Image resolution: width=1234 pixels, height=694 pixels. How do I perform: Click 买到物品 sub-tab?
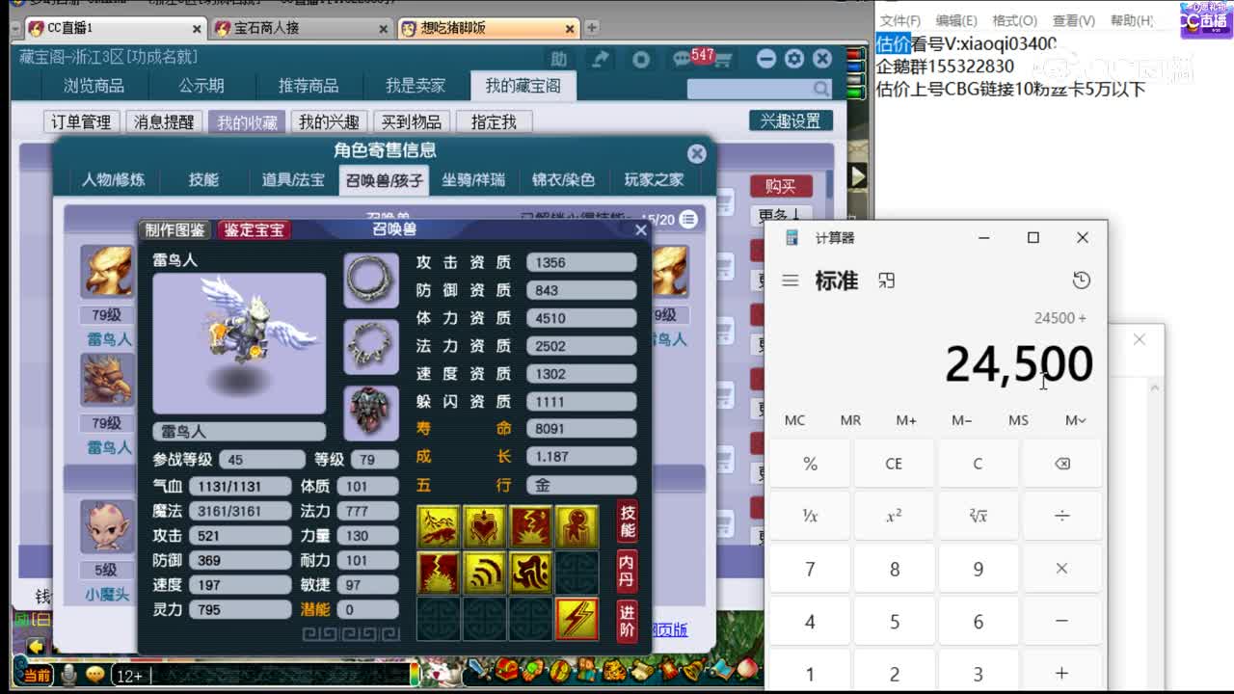click(x=412, y=122)
